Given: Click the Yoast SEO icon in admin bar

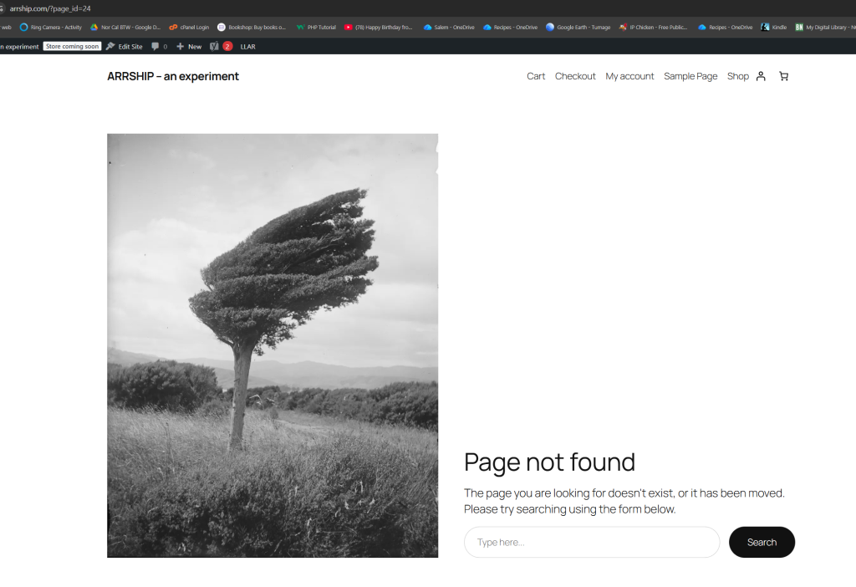Looking at the screenshot, I should tap(214, 47).
